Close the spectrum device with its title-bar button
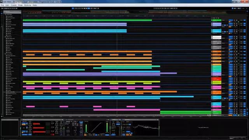The image size is (249, 140). click(x=158, y=120)
